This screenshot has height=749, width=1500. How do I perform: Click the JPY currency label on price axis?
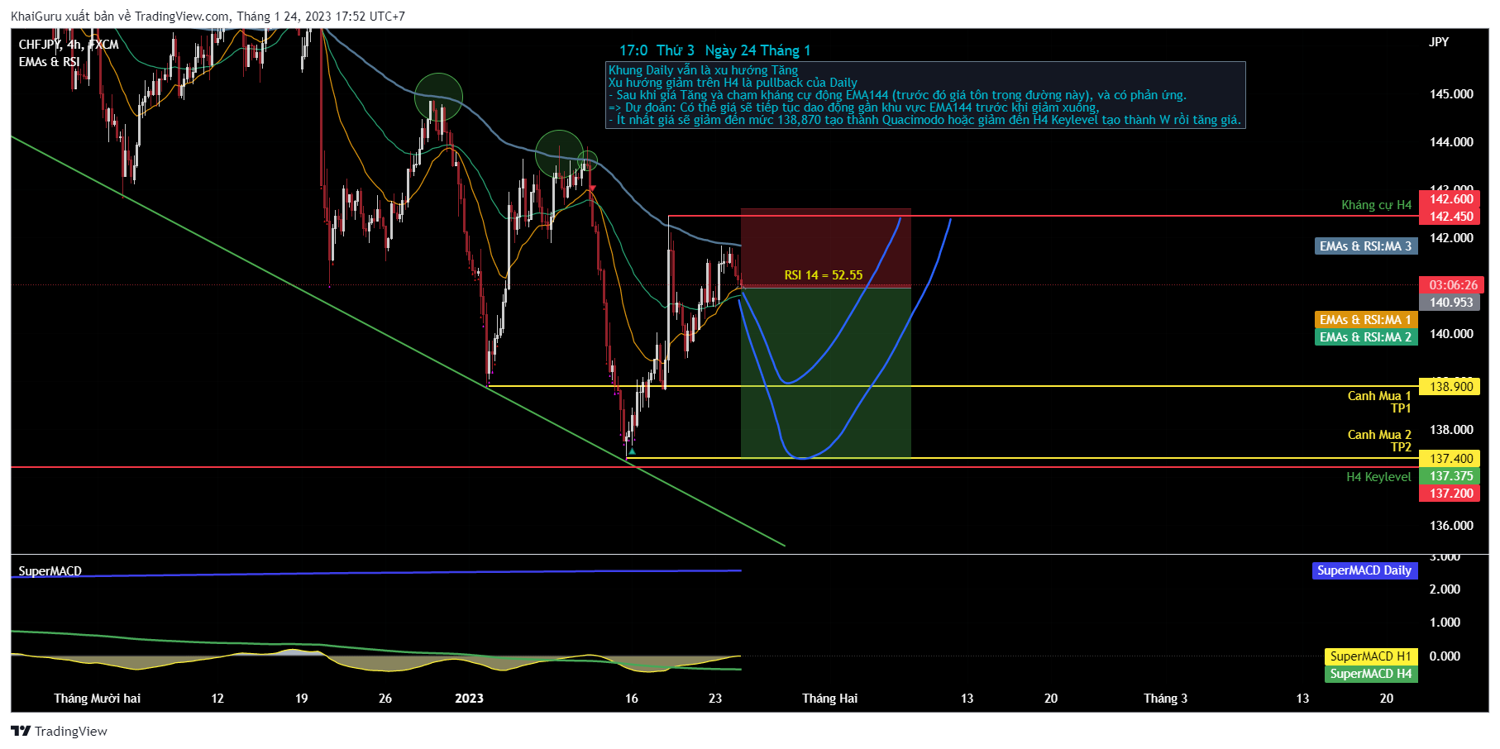click(1439, 42)
